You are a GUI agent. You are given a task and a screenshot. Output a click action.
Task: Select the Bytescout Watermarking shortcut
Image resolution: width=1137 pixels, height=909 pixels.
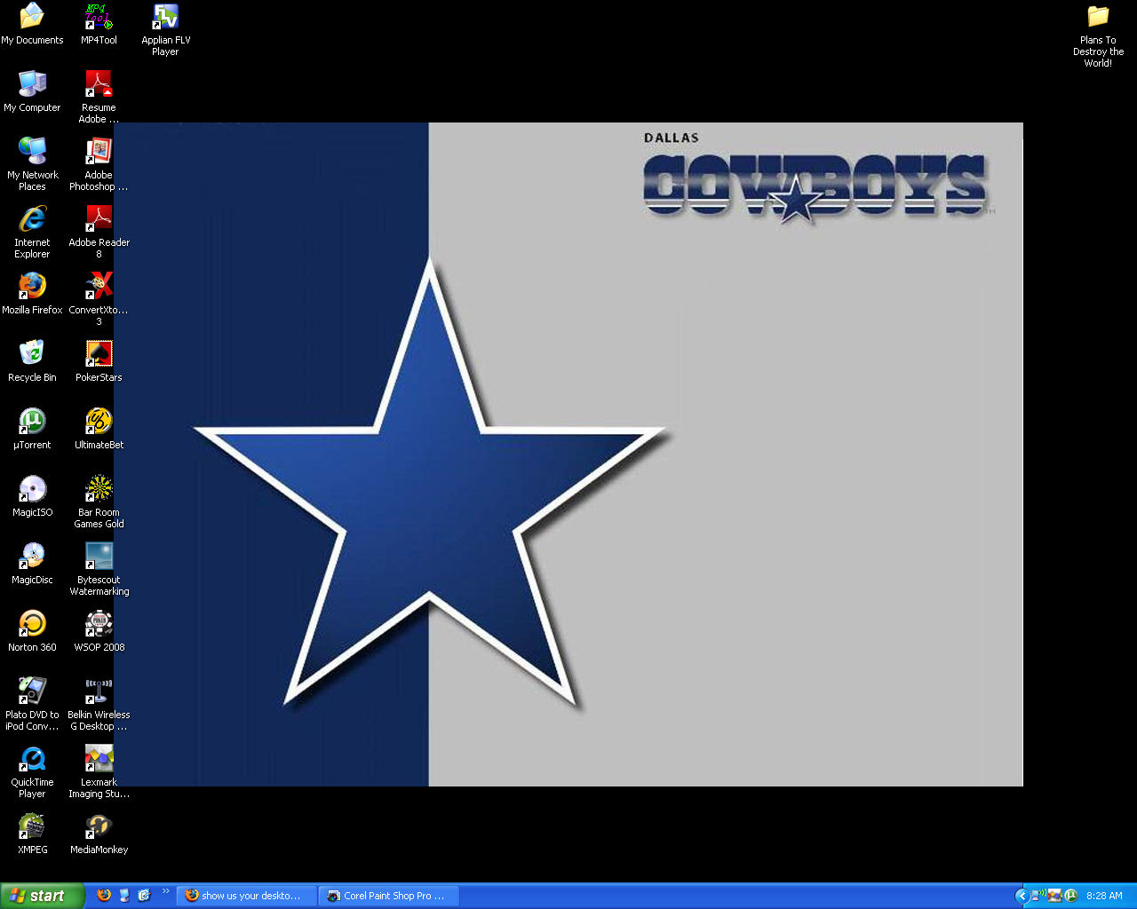99,569
